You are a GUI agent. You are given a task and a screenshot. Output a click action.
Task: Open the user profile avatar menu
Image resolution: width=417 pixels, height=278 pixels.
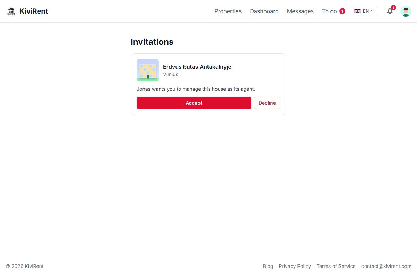(x=406, y=11)
